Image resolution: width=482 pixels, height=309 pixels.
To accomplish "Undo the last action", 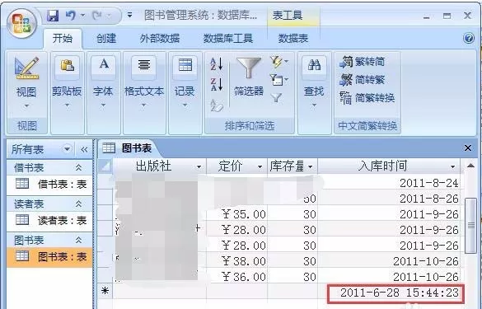I will click(70, 16).
